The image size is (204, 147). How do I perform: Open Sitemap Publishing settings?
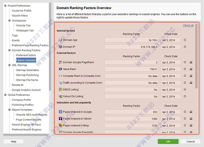(x=27, y=75)
